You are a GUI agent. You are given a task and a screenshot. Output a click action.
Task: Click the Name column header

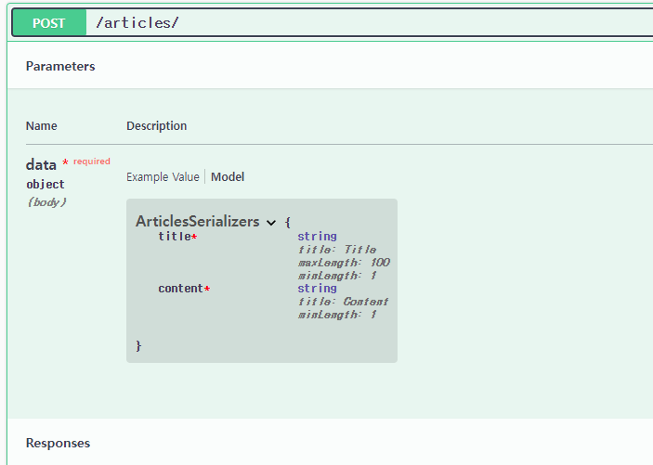click(x=41, y=125)
